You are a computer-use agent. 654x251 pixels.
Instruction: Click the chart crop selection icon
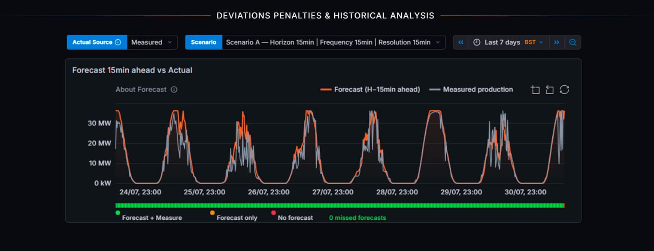[535, 90]
